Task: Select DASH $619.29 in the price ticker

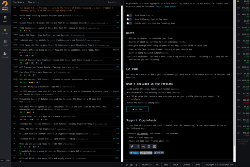Action: (x=243, y=81)
